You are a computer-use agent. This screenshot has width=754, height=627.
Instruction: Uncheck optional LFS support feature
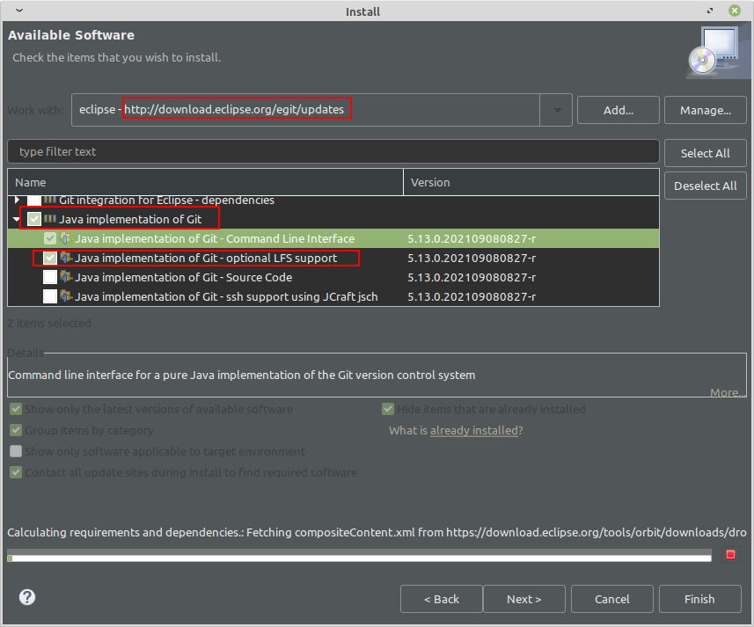50,258
